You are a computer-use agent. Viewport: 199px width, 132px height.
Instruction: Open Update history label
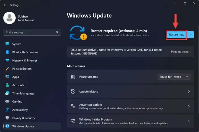pyautogui.click(x=89, y=91)
